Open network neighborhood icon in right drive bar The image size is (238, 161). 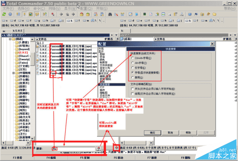tap(212, 20)
